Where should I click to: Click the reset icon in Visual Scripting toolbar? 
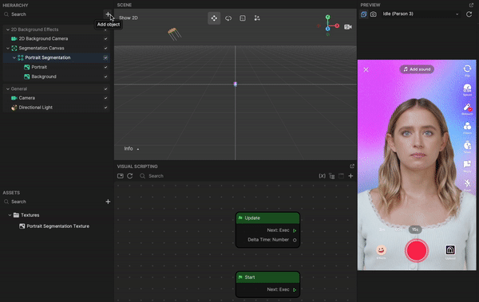pos(130,176)
